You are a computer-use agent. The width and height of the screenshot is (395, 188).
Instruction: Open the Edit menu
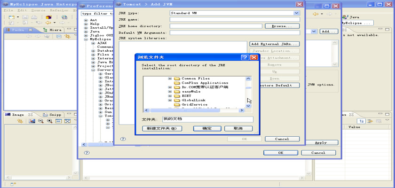tap(22, 10)
